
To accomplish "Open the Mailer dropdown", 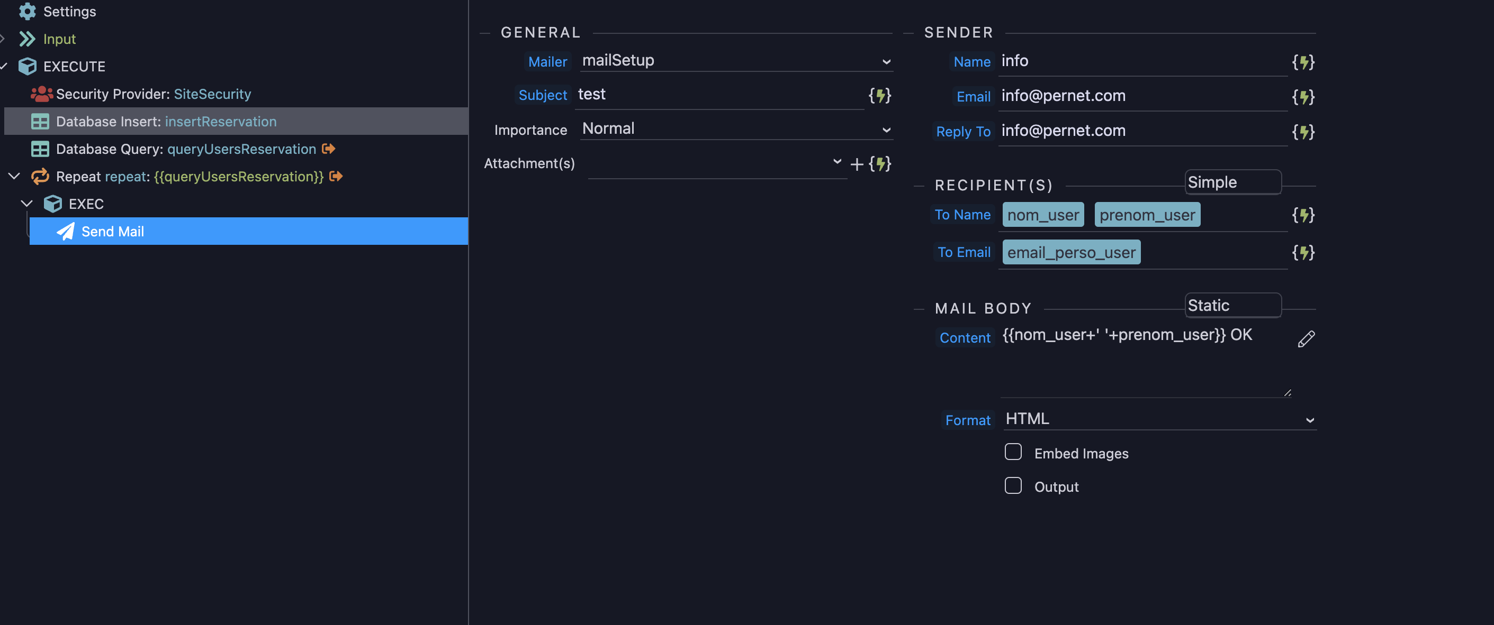I will pos(736,61).
